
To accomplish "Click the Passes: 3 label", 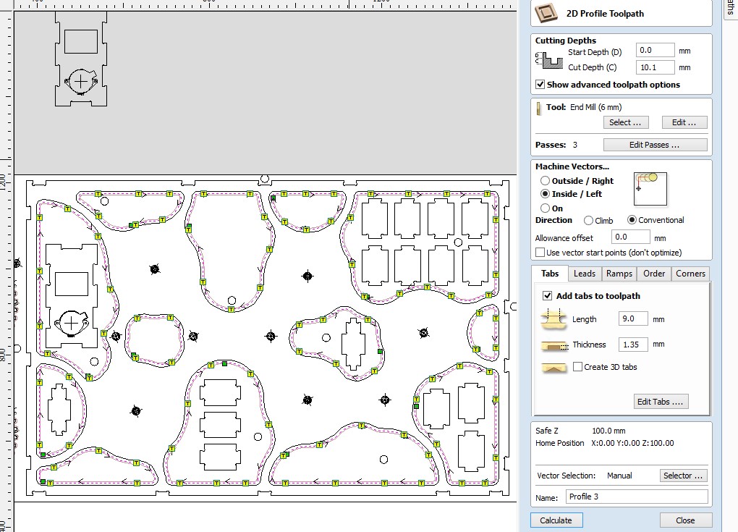I will (x=556, y=145).
